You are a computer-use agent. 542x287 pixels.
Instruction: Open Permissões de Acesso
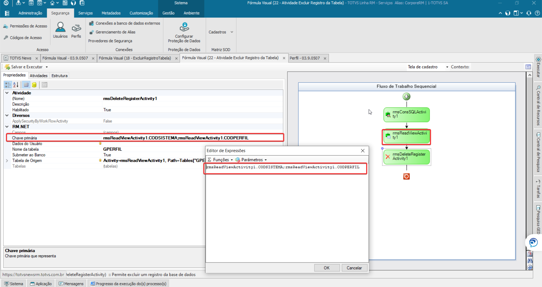pyautogui.click(x=25, y=26)
